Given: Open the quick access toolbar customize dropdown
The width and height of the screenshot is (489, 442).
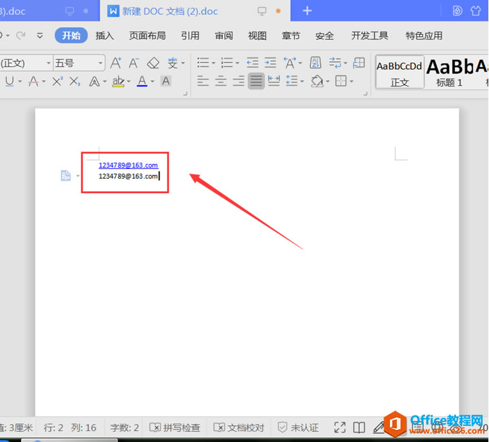Looking at the screenshot, I should pos(39,35).
